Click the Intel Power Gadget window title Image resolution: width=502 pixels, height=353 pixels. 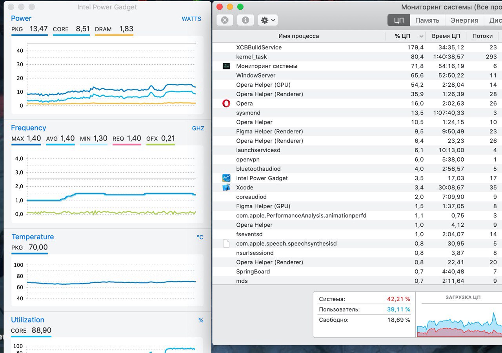point(107,7)
